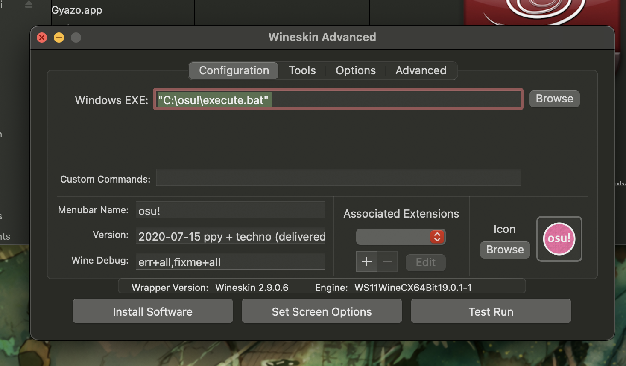Click the Wineskin Advanced title bar text
The height and width of the screenshot is (366, 626).
322,37
